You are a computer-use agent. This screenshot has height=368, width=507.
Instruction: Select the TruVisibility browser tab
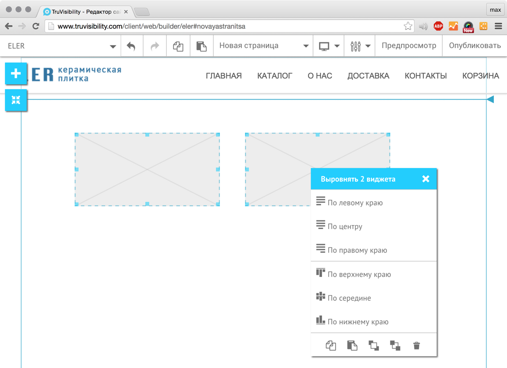85,12
